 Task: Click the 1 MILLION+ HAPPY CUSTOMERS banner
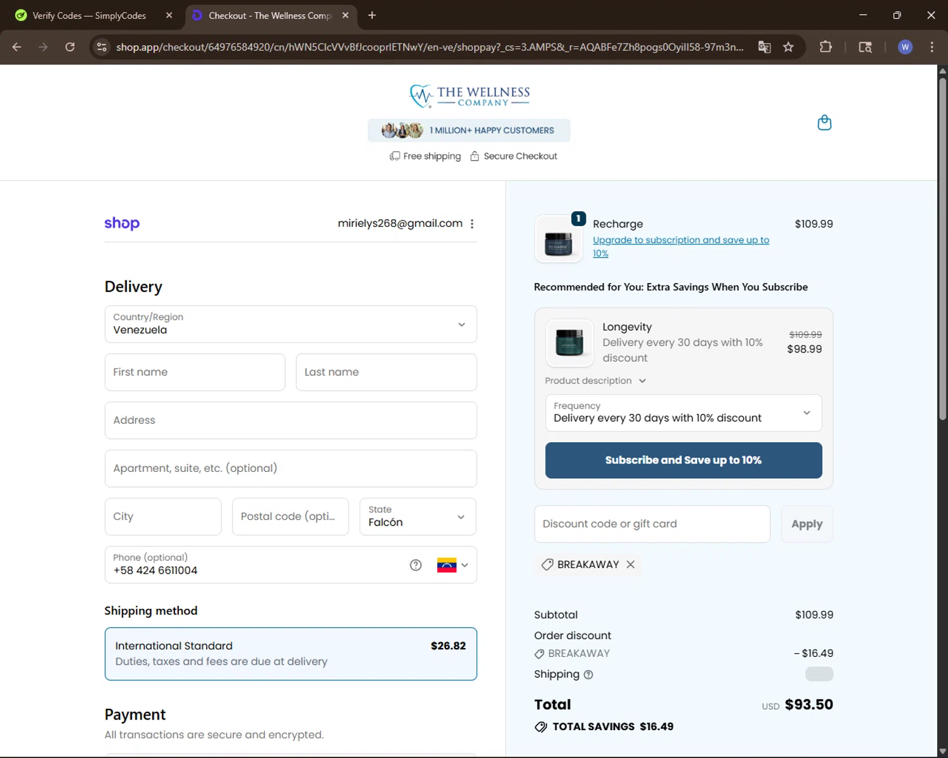[x=469, y=131]
